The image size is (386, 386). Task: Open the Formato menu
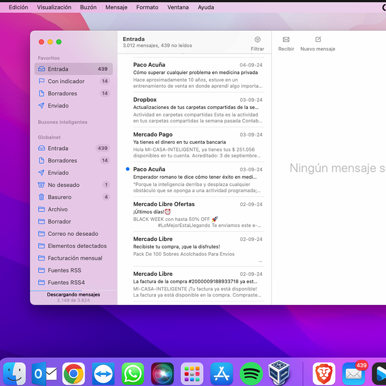(147, 7)
